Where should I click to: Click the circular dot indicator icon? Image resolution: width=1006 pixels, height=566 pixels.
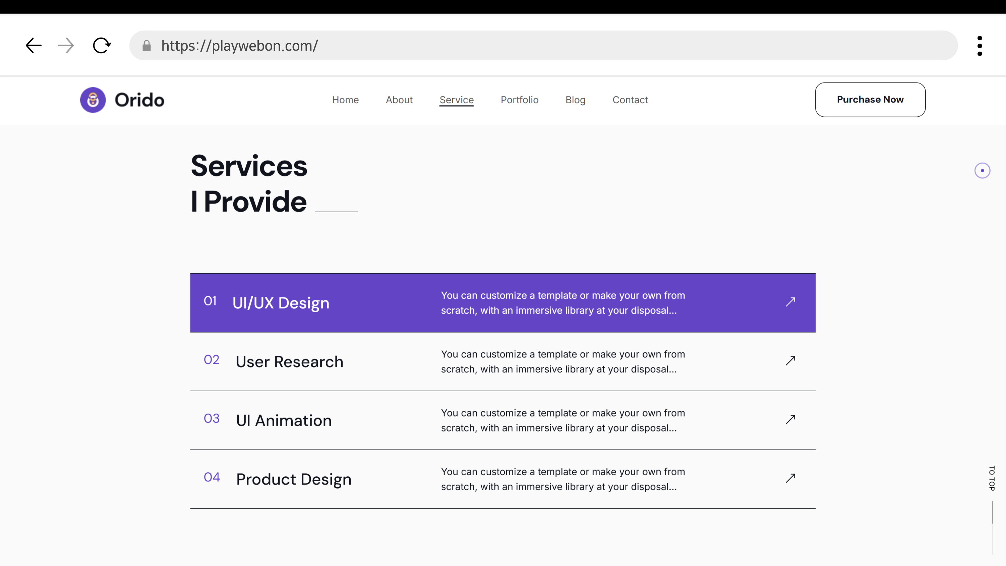pyautogui.click(x=982, y=171)
